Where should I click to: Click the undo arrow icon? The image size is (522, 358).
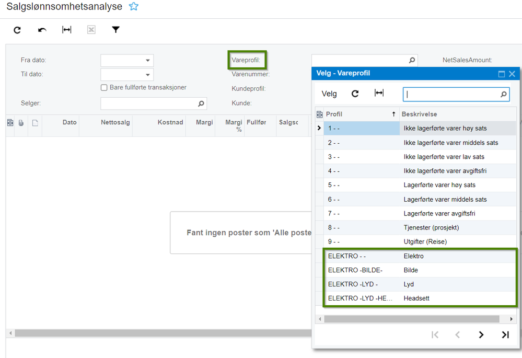[42, 30]
